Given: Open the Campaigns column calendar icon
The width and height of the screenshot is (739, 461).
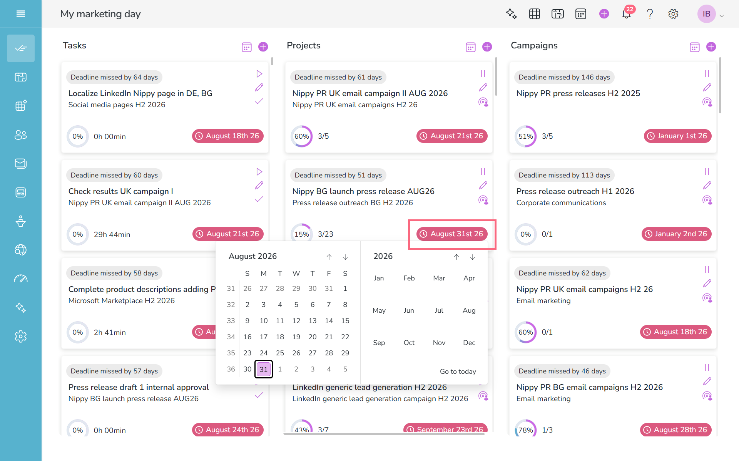Looking at the screenshot, I should [x=695, y=47].
